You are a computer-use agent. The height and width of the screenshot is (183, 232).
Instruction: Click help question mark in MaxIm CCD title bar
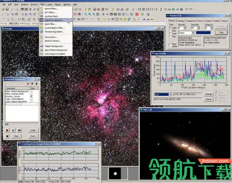click(226, 16)
